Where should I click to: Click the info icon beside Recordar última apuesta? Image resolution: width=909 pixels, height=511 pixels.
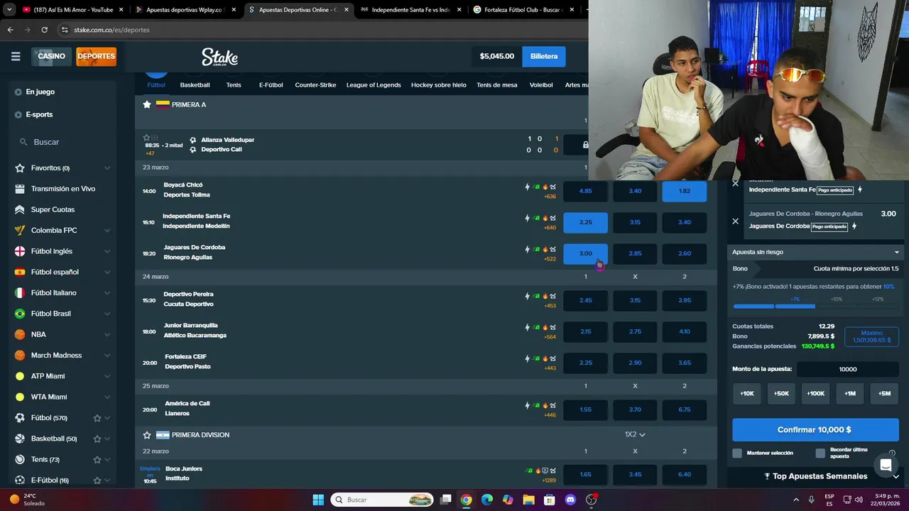pos(892,453)
